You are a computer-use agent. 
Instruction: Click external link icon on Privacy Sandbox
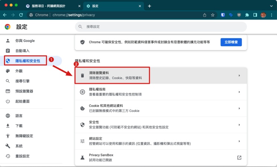239,157
